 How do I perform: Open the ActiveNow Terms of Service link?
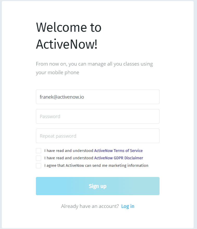(x=118, y=151)
